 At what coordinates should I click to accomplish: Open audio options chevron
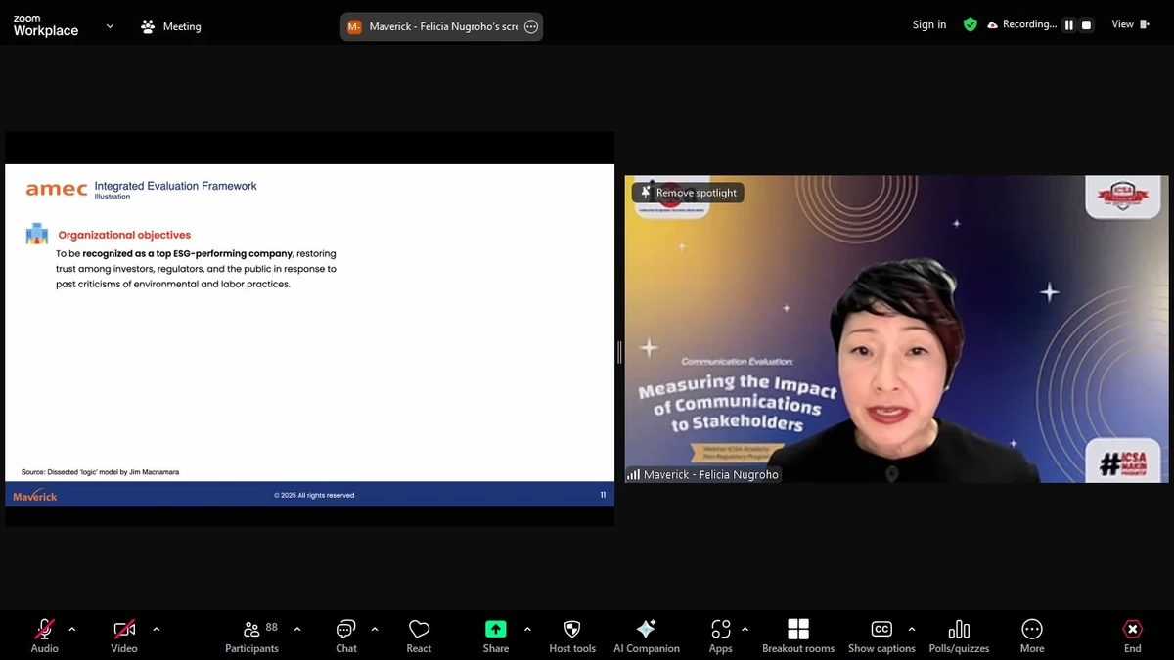[x=70, y=629]
